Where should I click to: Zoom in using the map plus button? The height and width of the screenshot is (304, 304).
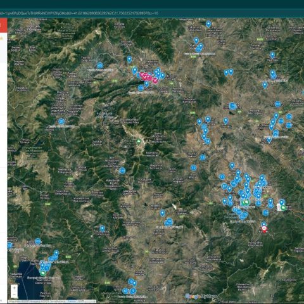pyautogui.click(x=14, y=288)
